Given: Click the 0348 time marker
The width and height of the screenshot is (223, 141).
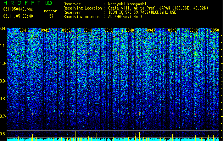Looking at the screenshot, I should 172,30.
